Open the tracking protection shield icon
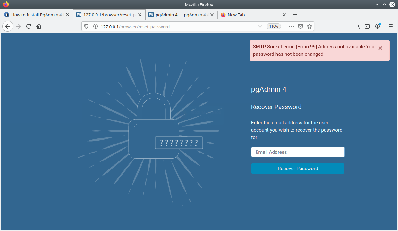 pos(86,27)
